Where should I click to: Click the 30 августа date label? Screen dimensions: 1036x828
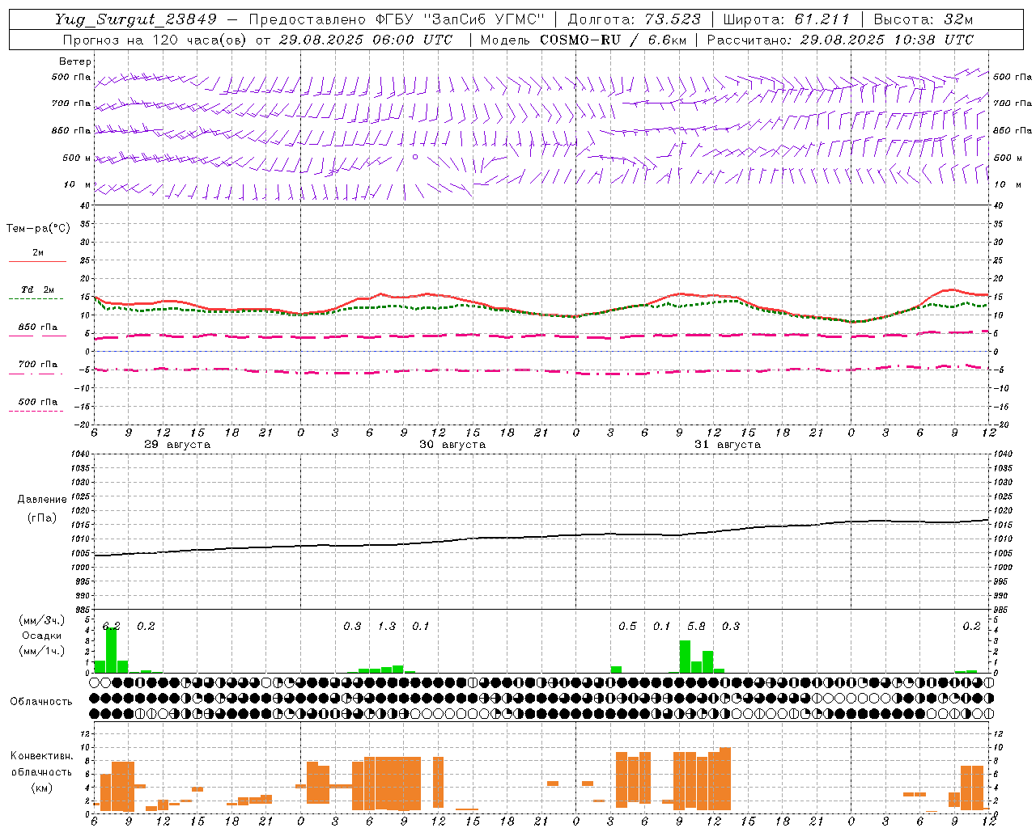click(x=452, y=445)
